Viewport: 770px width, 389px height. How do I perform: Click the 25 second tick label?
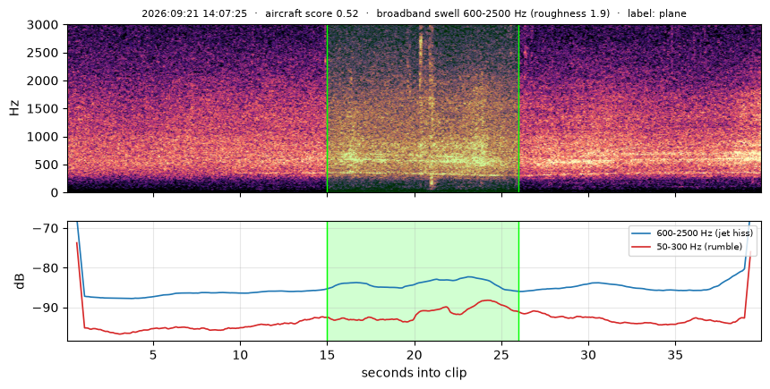coord(501,355)
